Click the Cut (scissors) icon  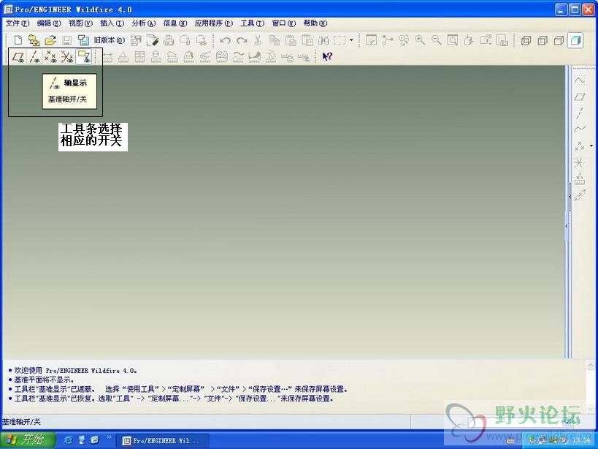click(258, 39)
